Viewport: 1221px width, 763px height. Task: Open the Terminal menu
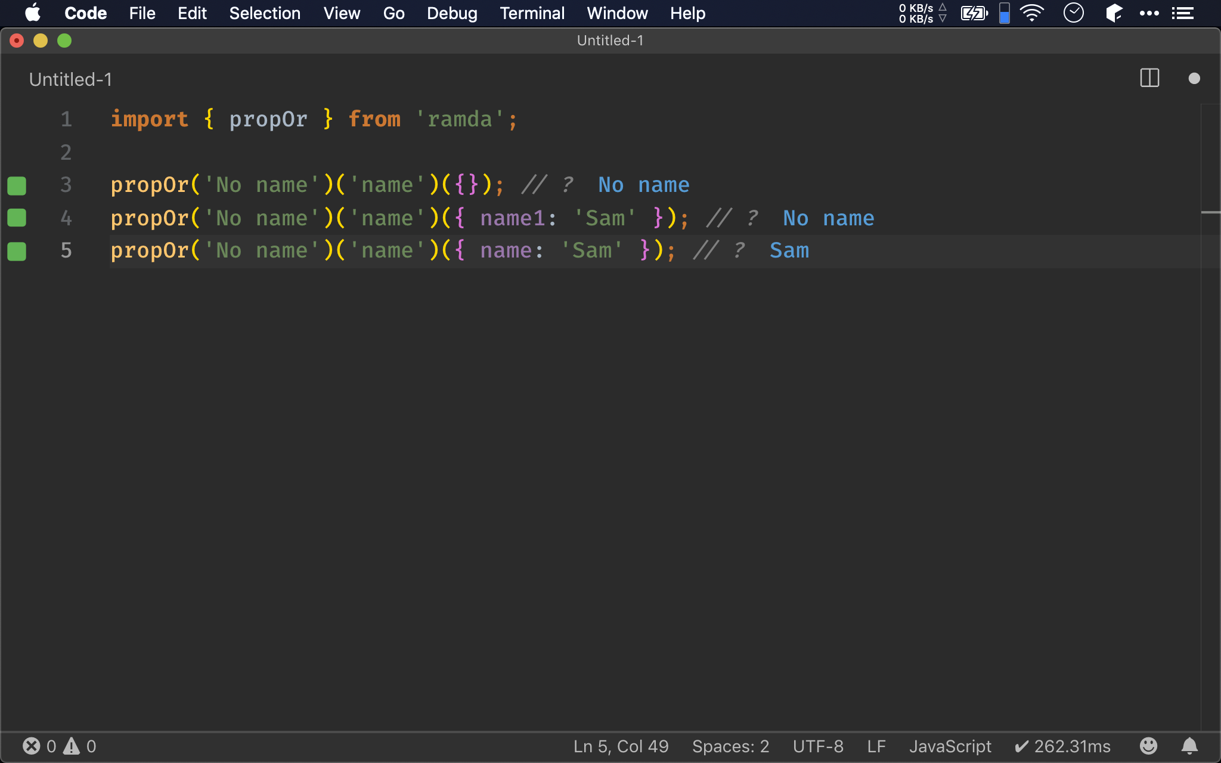coord(532,13)
